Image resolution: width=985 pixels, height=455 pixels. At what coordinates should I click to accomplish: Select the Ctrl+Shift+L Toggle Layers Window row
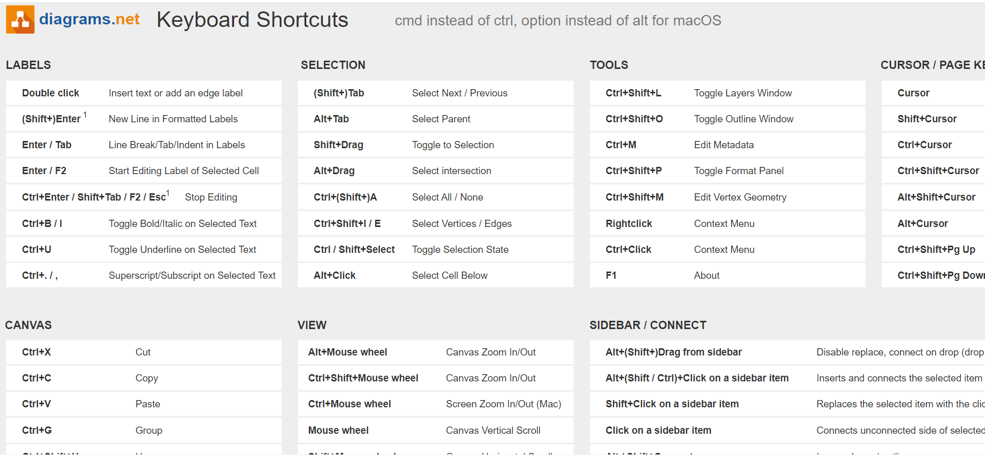point(727,93)
